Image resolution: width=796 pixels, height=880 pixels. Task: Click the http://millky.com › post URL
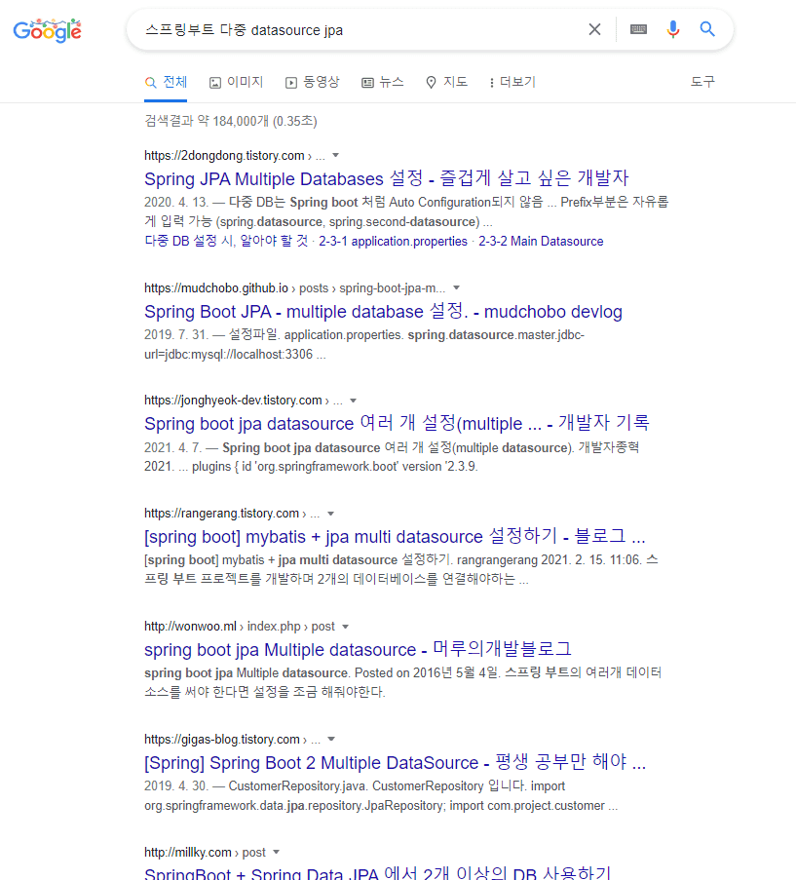point(205,853)
